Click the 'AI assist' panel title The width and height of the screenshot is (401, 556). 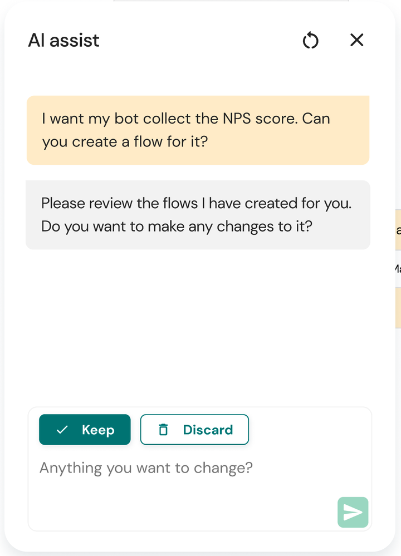64,40
